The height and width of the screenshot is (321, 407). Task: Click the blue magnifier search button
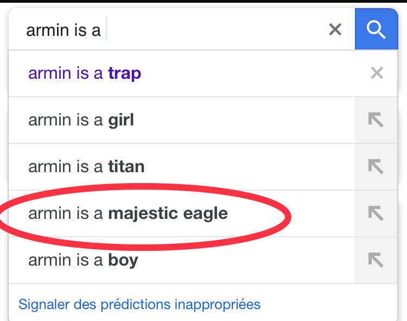pyautogui.click(x=376, y=29)
